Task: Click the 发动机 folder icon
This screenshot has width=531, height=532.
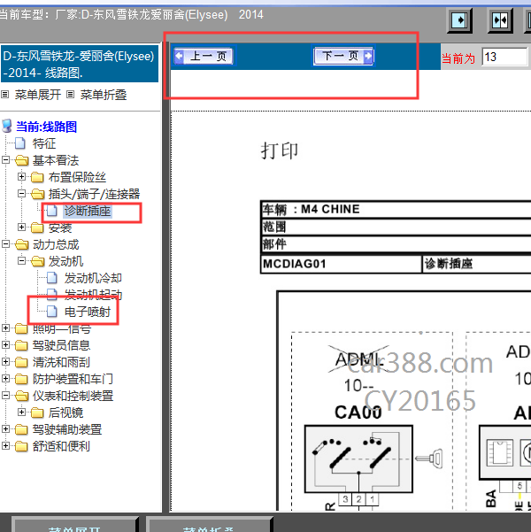Action: pos(37,261)
